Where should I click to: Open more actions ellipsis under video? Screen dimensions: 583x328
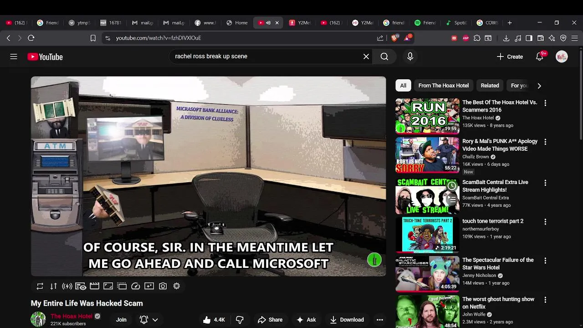pyautogui.click(x=380, y=320)
